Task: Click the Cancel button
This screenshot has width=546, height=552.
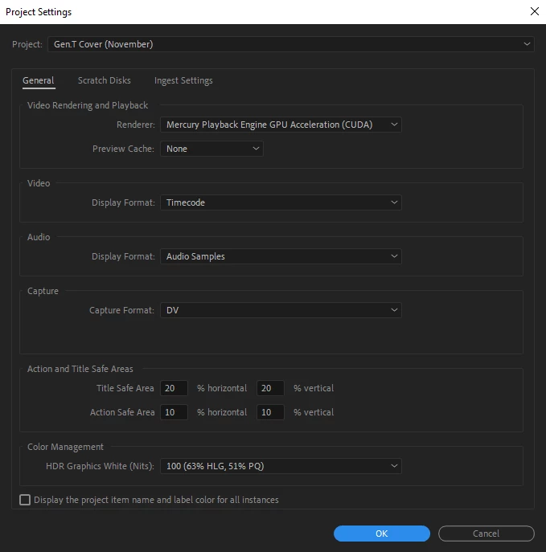Action: 486,534
